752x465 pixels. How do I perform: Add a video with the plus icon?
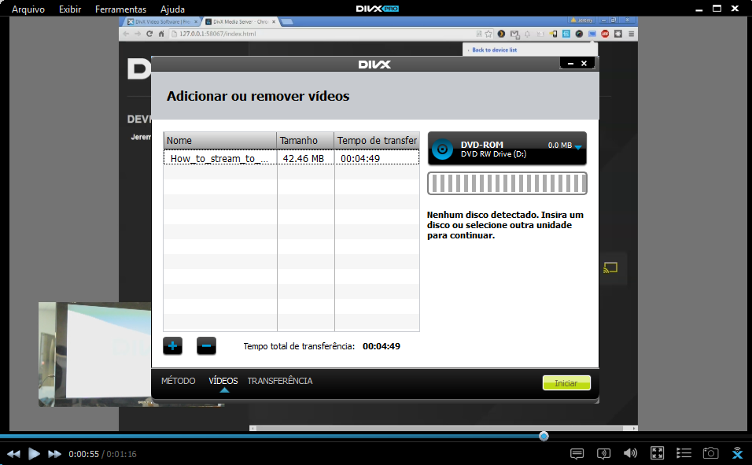tap(172, 345)
